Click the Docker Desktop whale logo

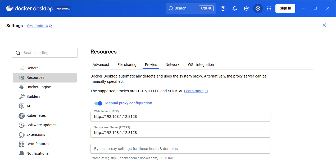point(10,8)
